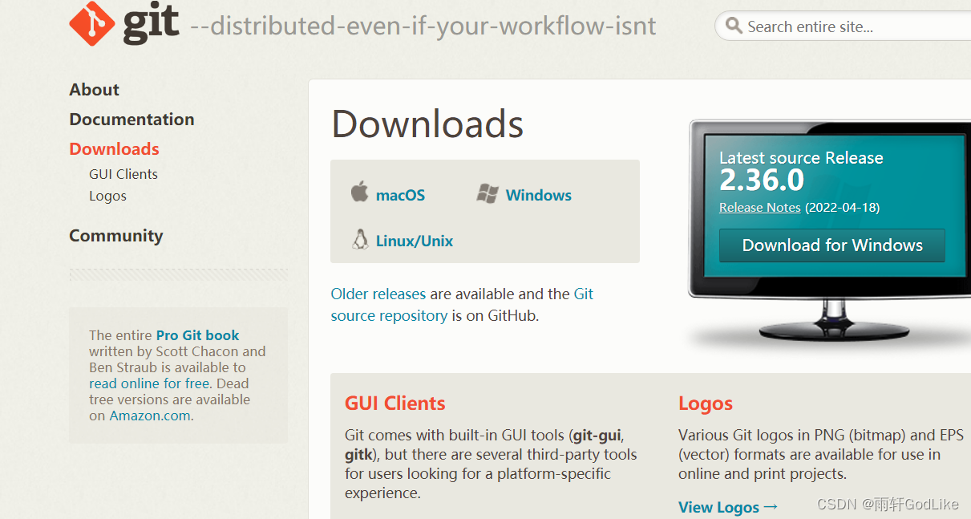Click the 2.36.0 version number
Image resolution: width=971 pixels, height=519 pixels.
[x=762, y=180]
